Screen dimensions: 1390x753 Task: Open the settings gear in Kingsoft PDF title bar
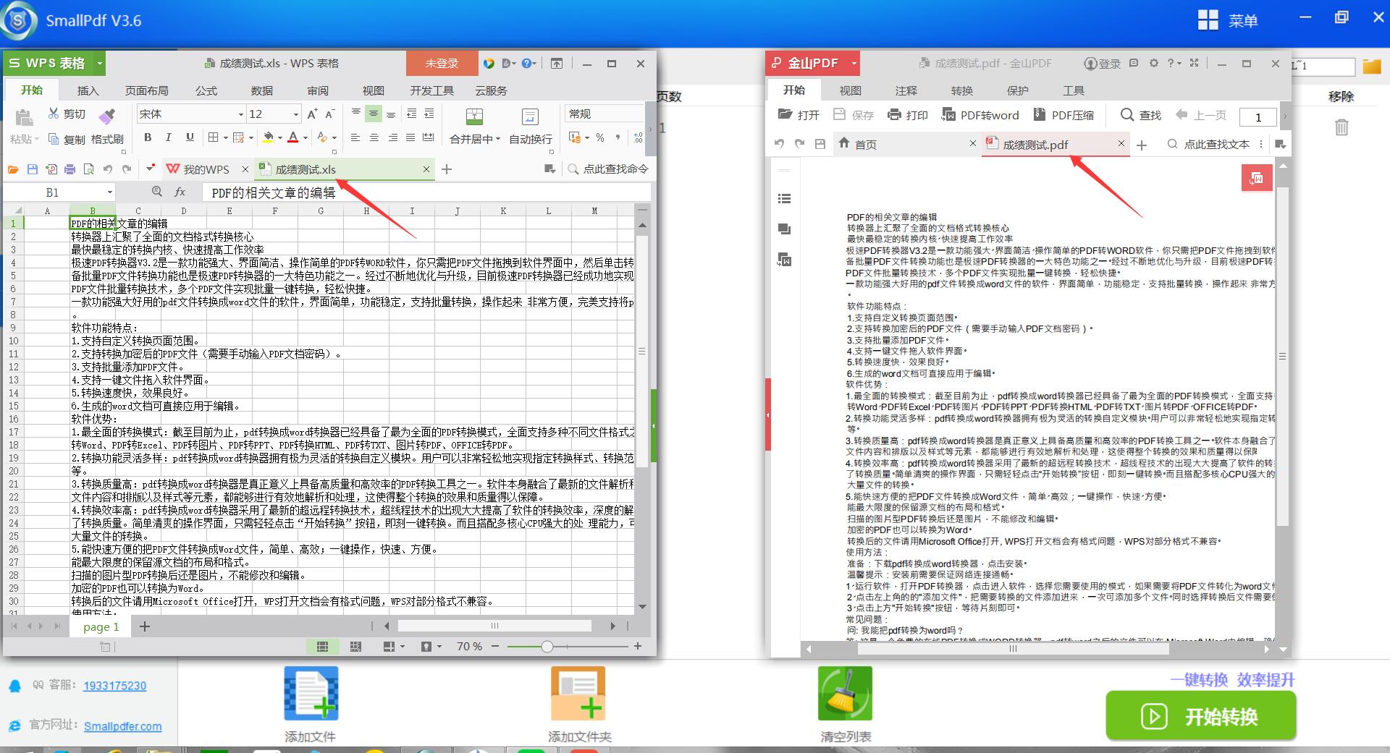(1153, 63)
